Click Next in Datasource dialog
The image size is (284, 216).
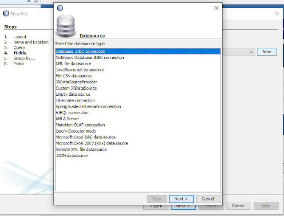(x=181, y=199)
